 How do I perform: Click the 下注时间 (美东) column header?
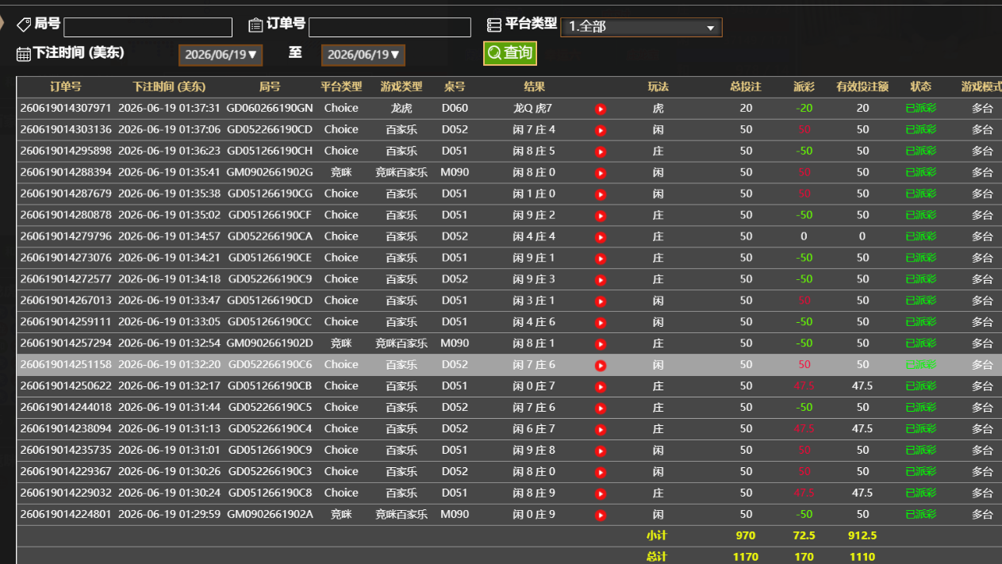coord(169,86)
